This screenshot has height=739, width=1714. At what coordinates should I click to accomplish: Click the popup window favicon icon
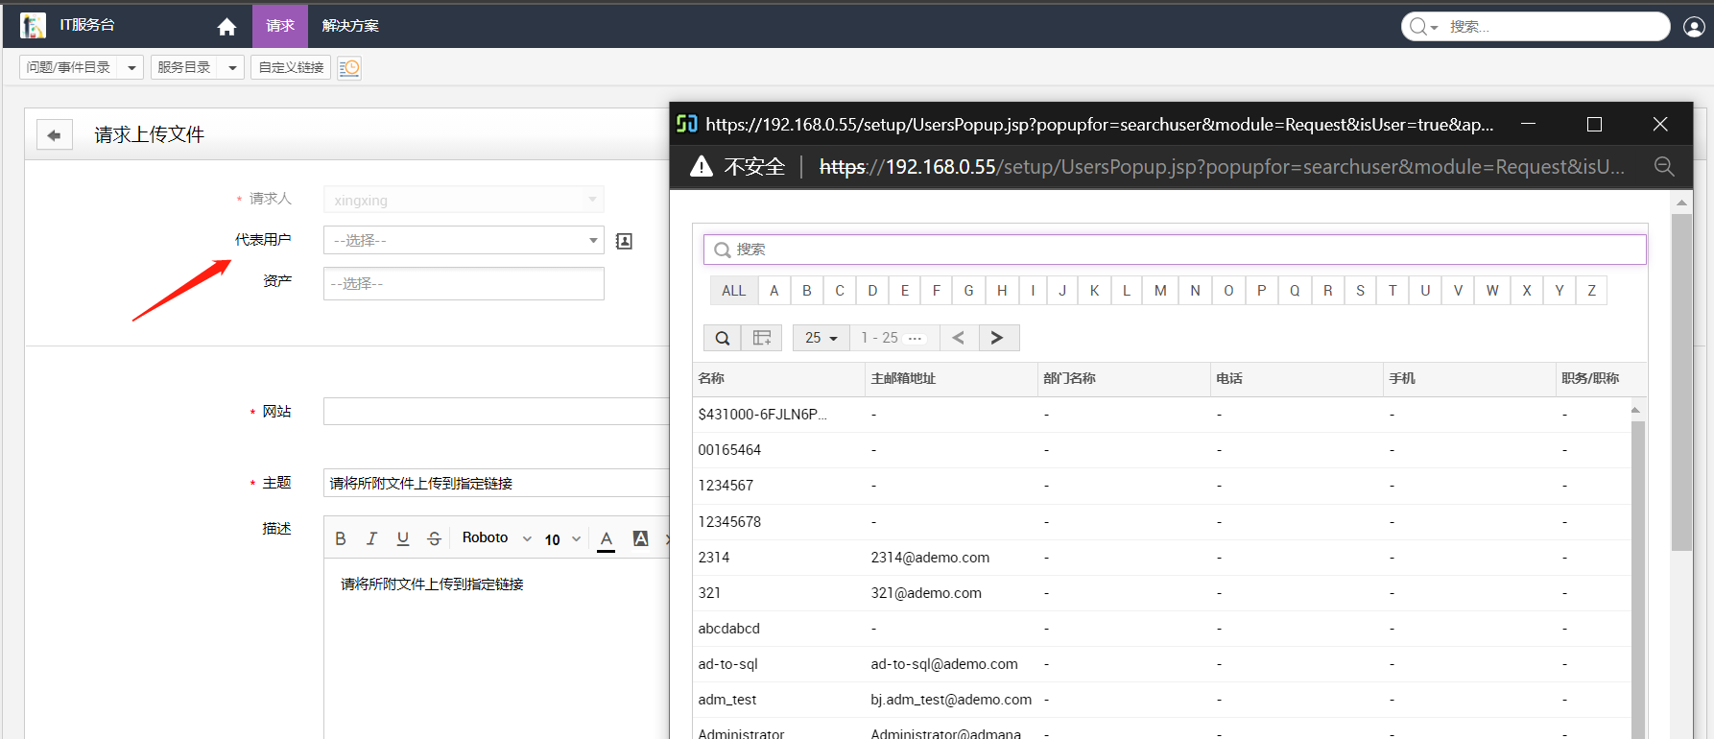click(x=687, y=124)
